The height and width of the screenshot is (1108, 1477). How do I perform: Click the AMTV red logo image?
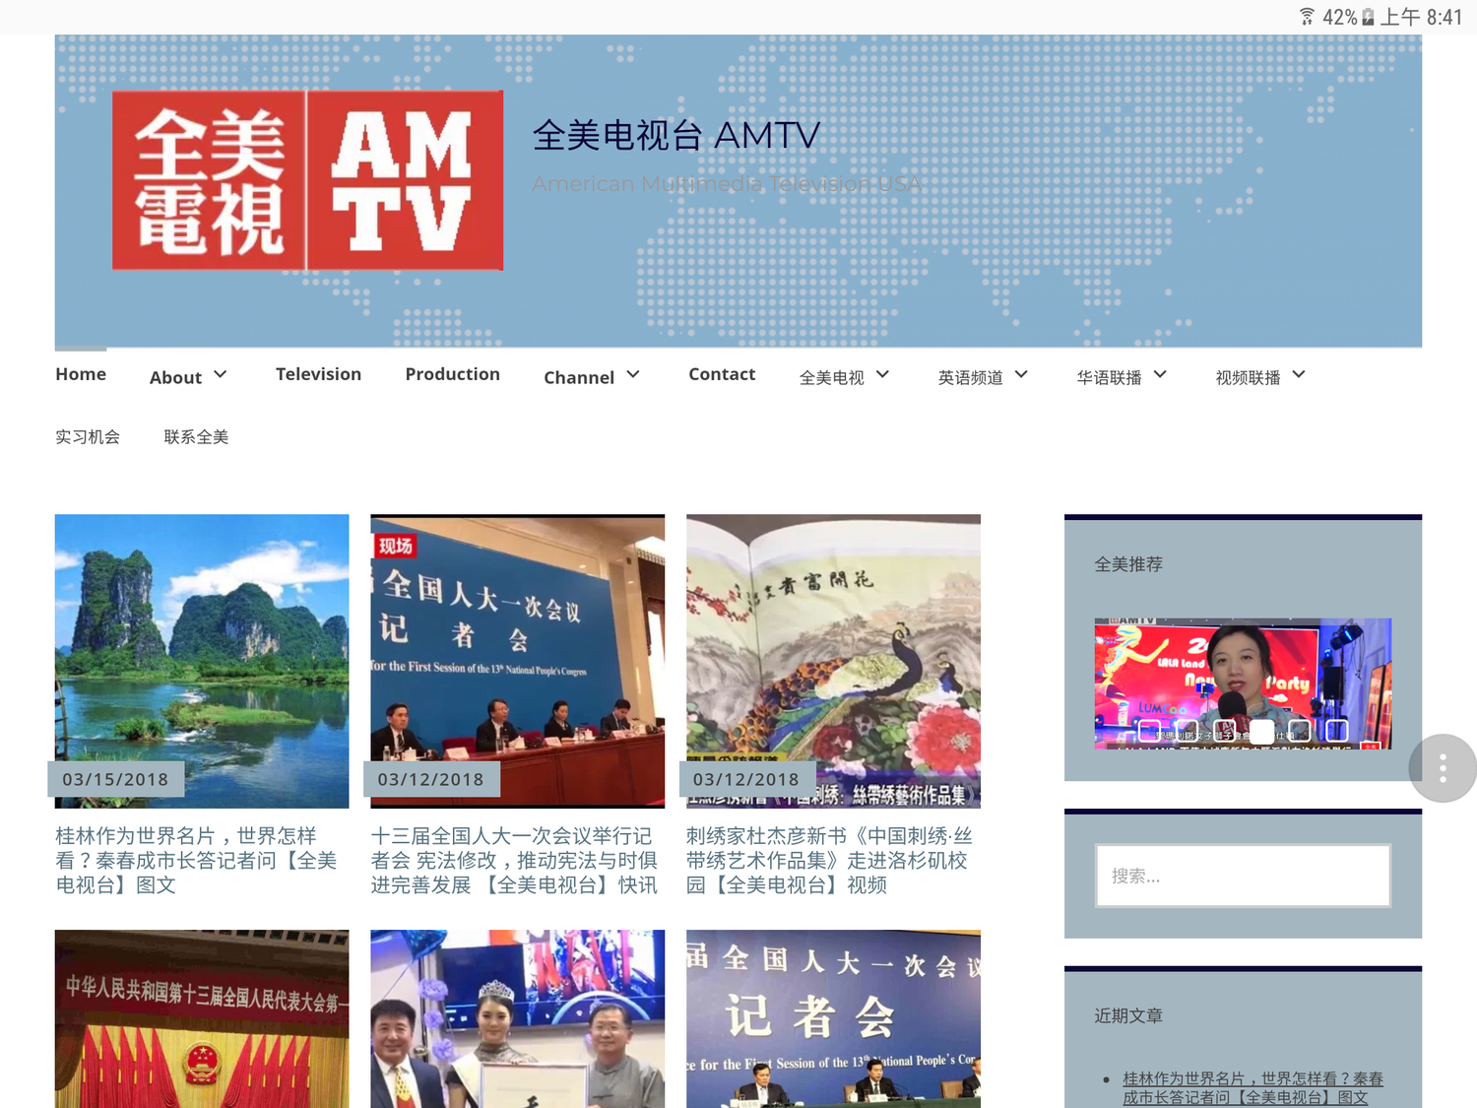308,180
